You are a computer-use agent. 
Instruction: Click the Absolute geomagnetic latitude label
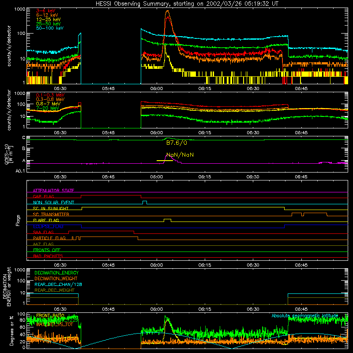tap(305, 315)
